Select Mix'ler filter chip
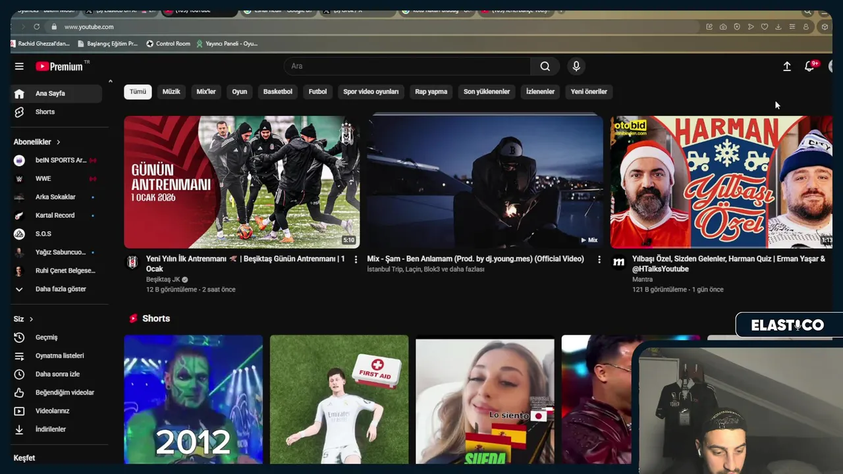843x474 pixels. click(x=206, y=92)
